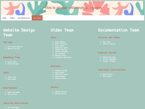Select the name Ria Rivera
Screen dimensions: 145x109
point(12,94)
